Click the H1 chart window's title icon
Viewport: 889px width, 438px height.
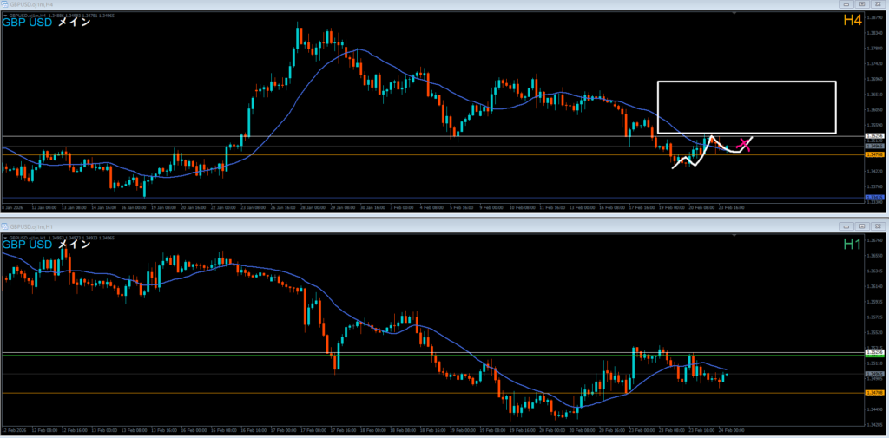click(x=4, y=226)
